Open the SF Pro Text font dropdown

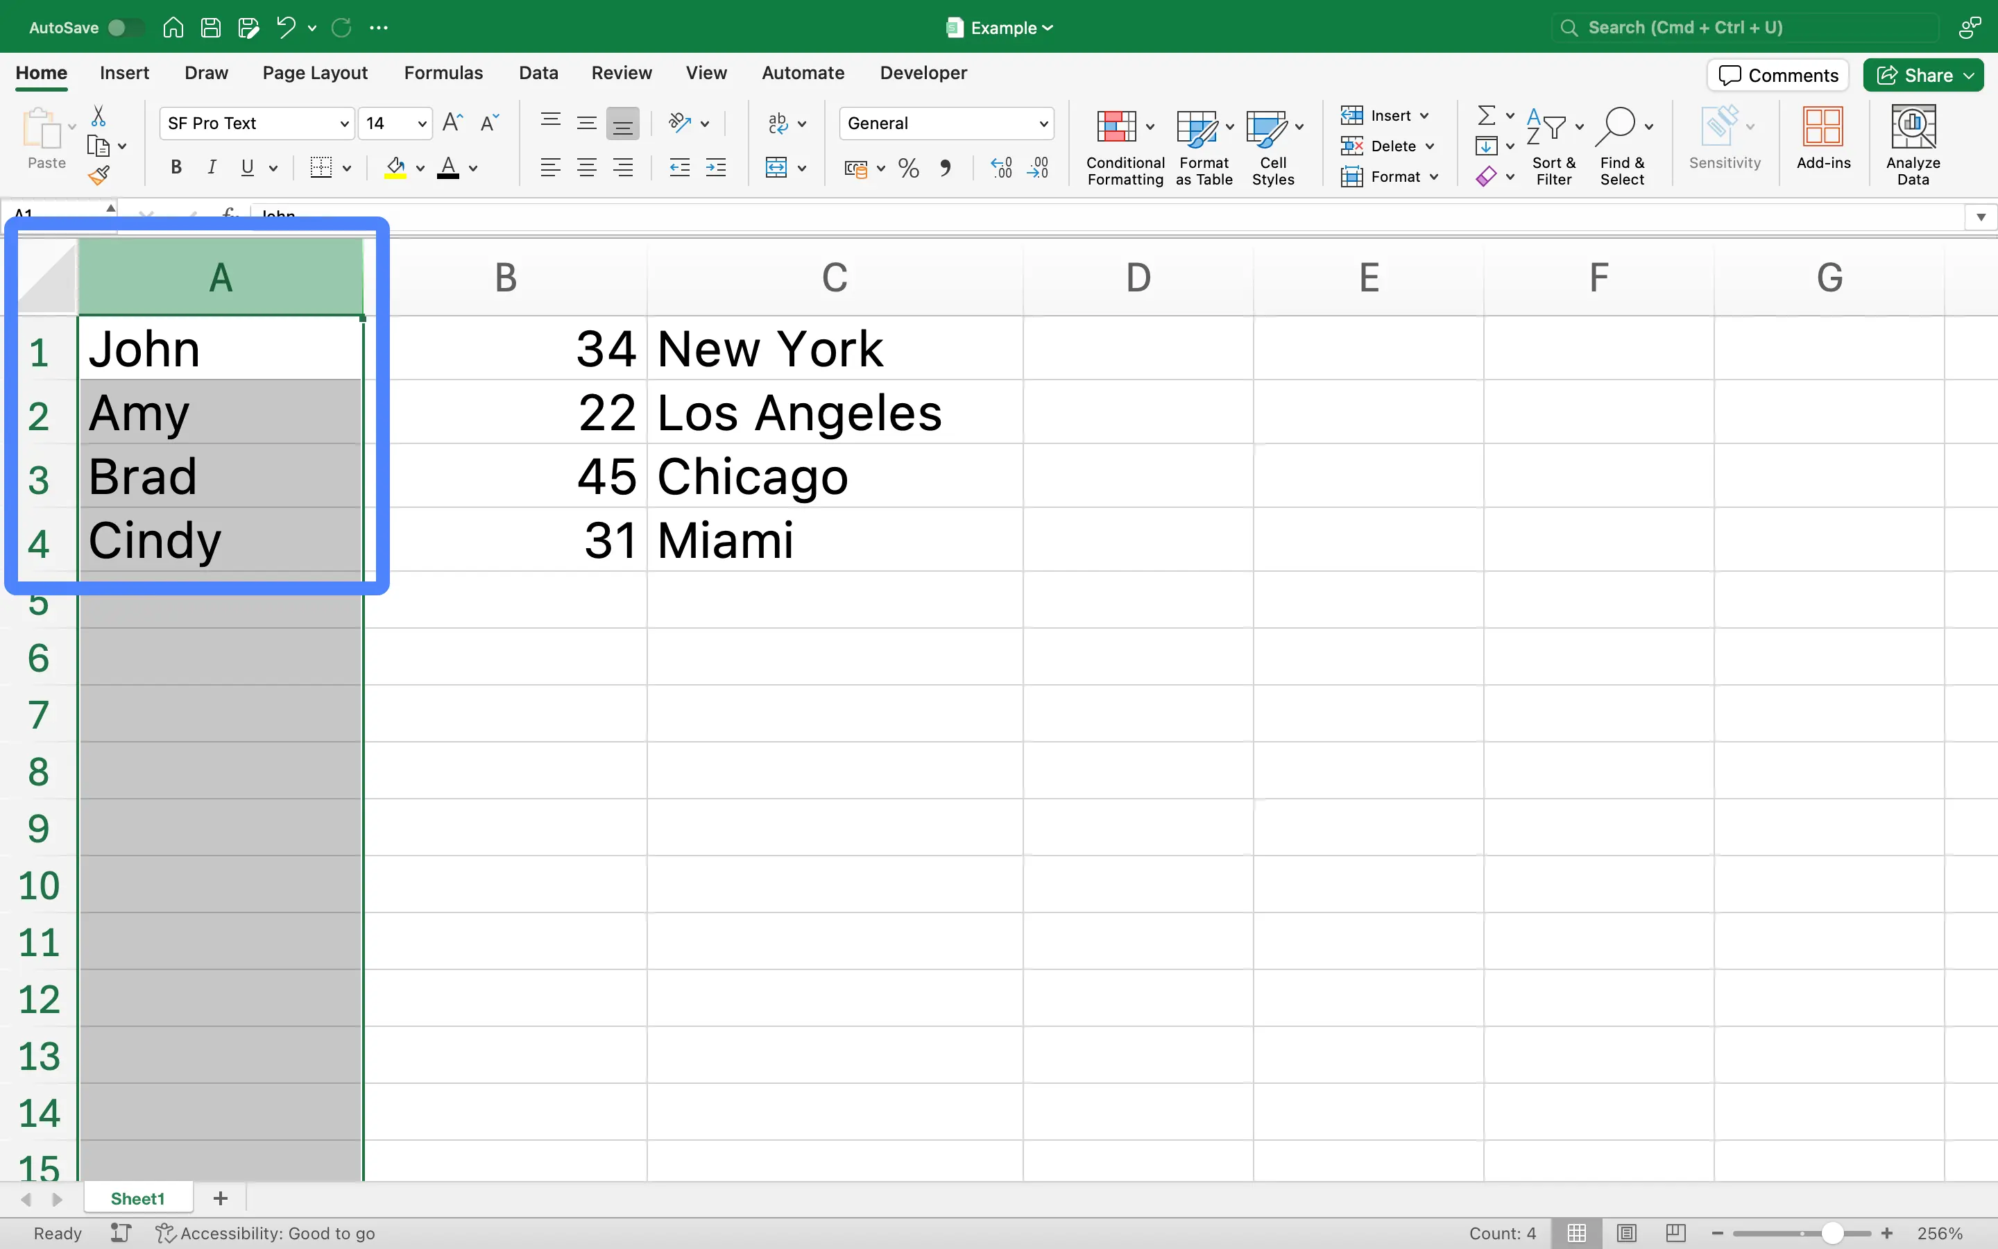[x=257, y=123]
